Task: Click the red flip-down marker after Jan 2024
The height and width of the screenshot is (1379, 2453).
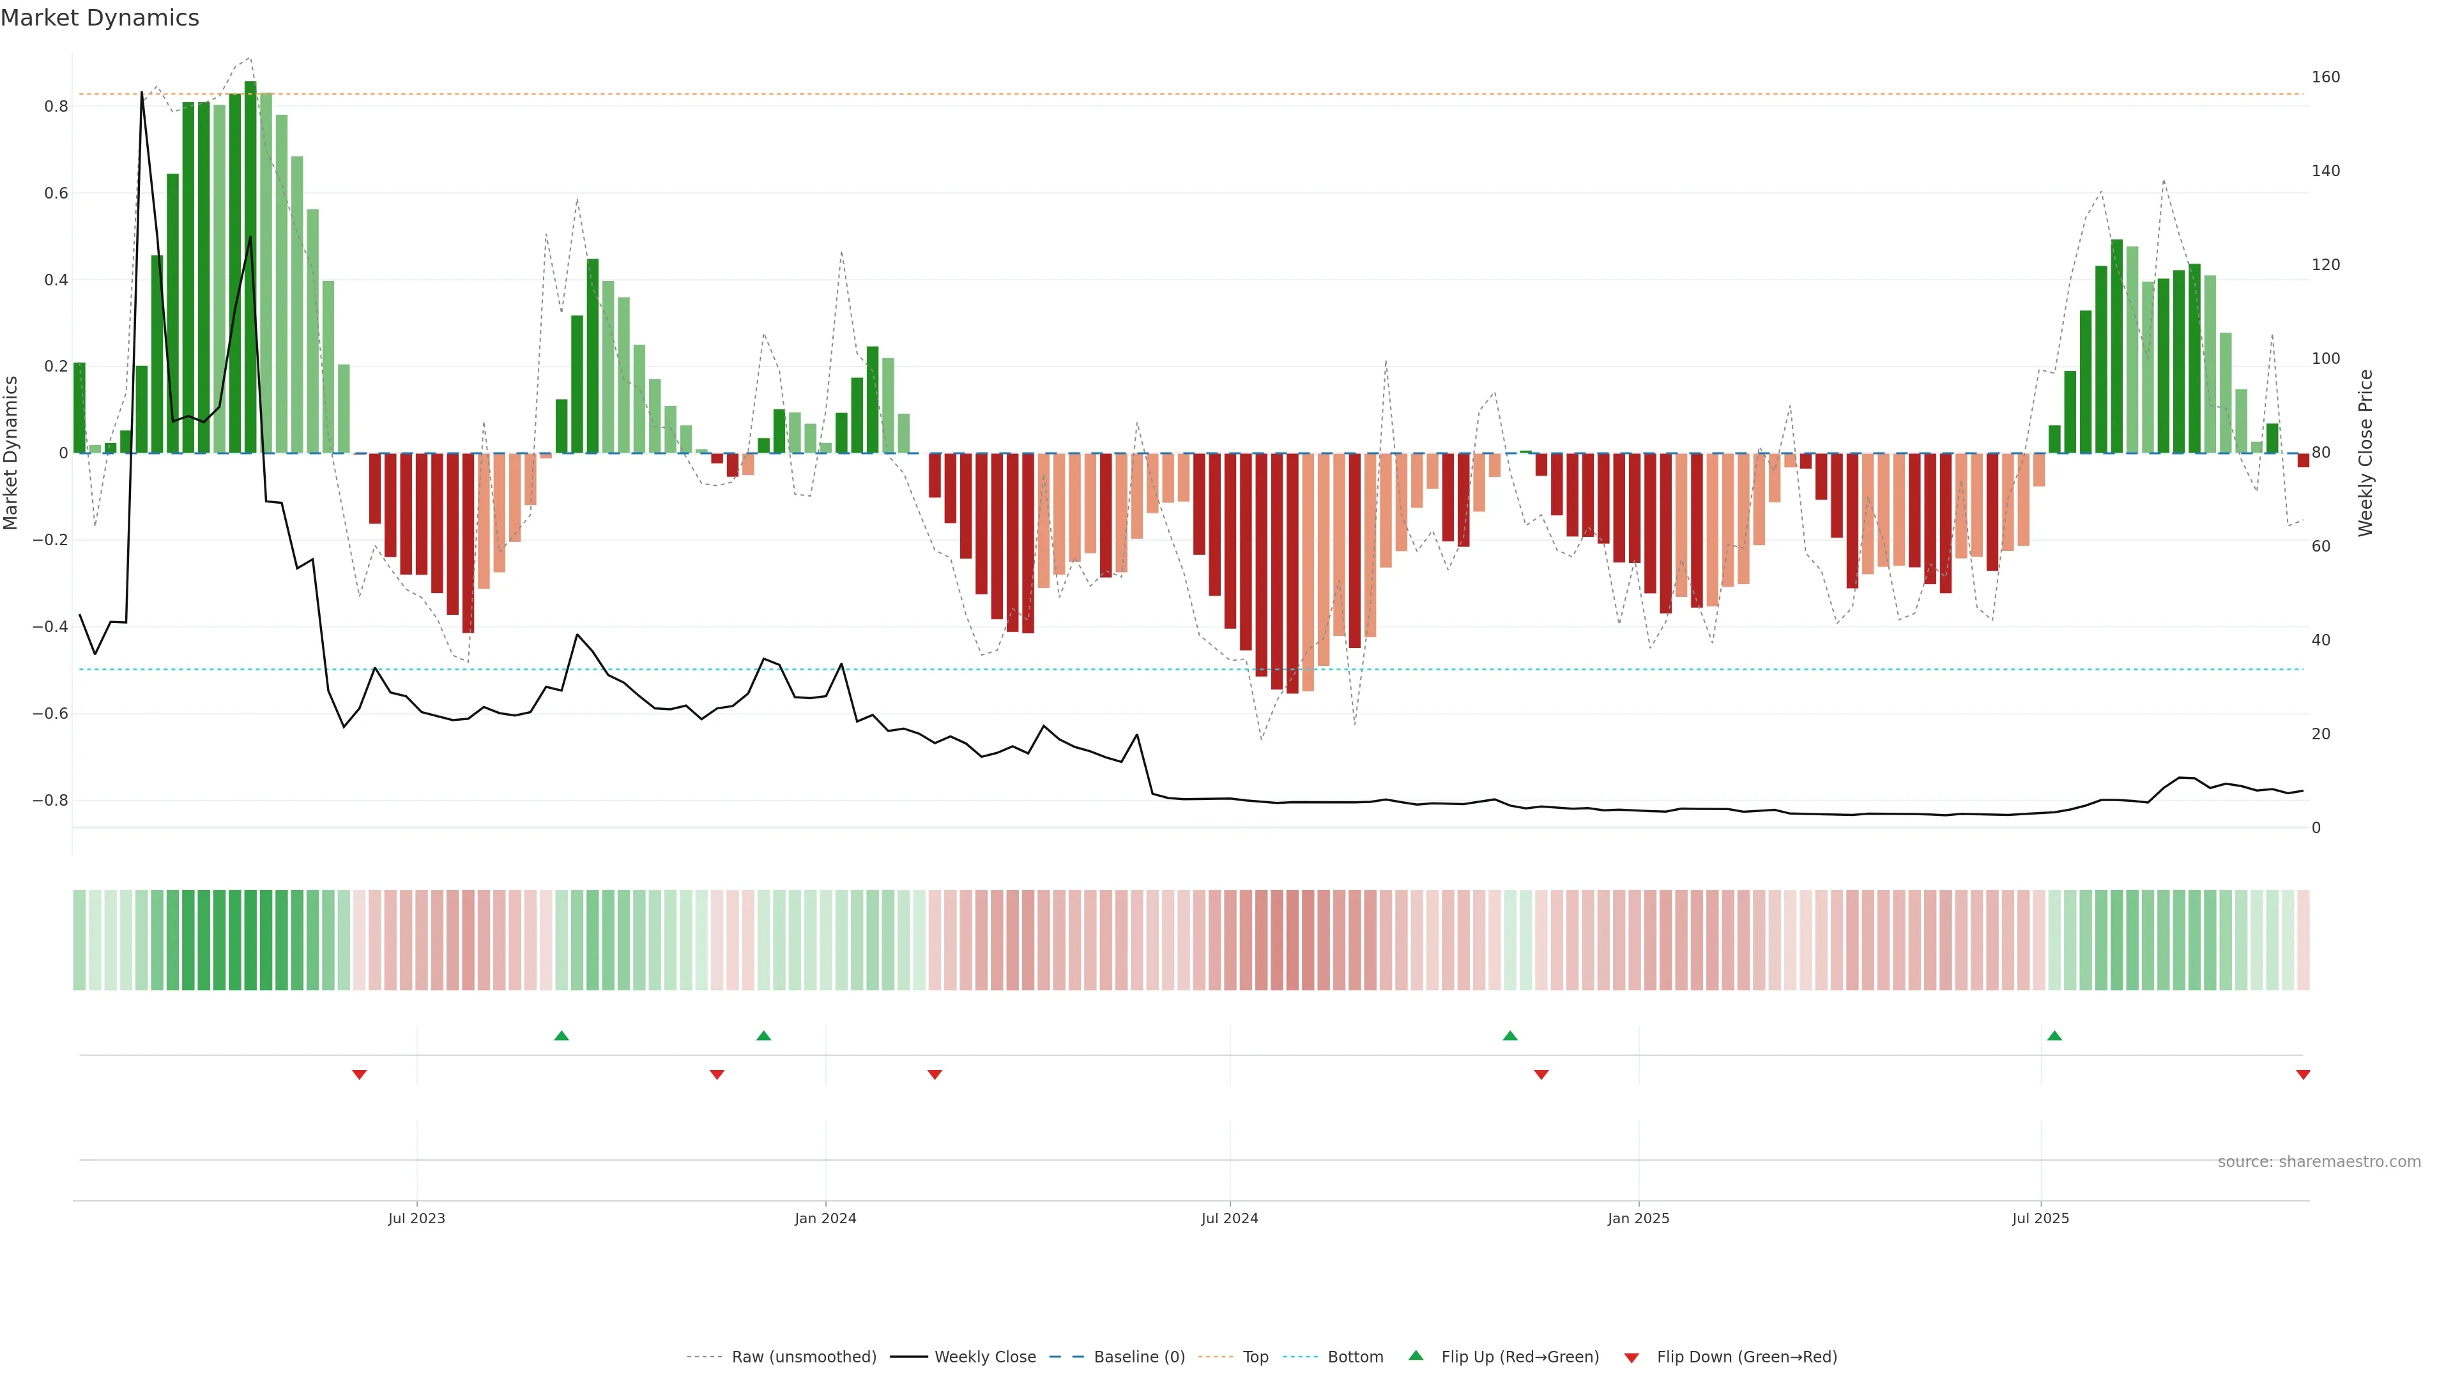Action: (934, 1074)
